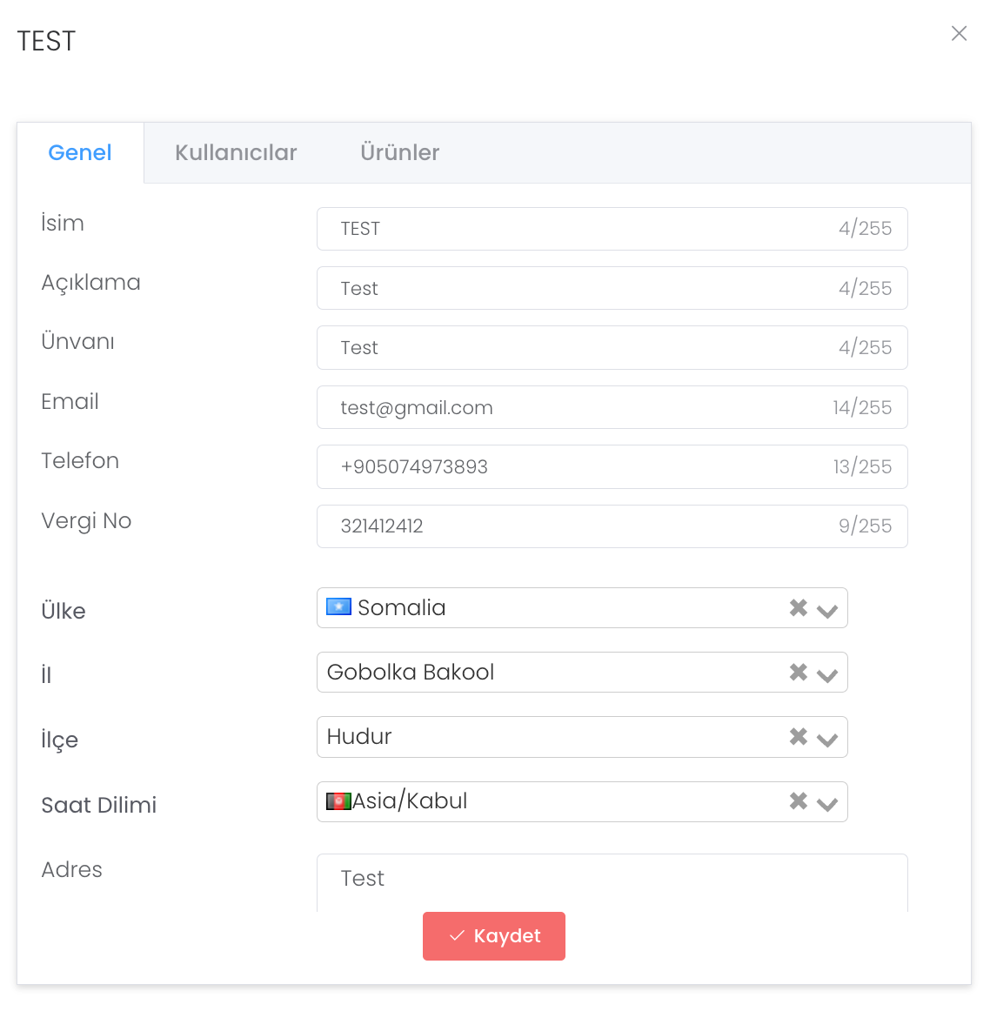Switch to the Kullanıcılar tab
Image resolution: width=990 pixels, height=1018 pixels.
tap(236, 153)
